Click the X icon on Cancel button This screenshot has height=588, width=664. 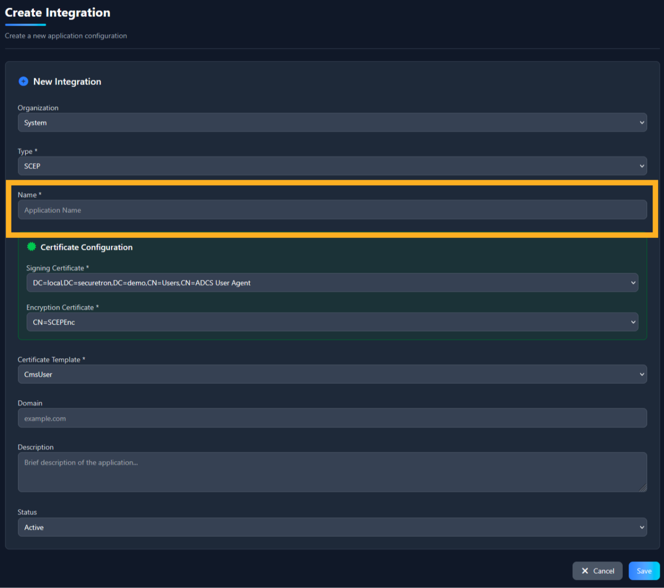(585, 571)
